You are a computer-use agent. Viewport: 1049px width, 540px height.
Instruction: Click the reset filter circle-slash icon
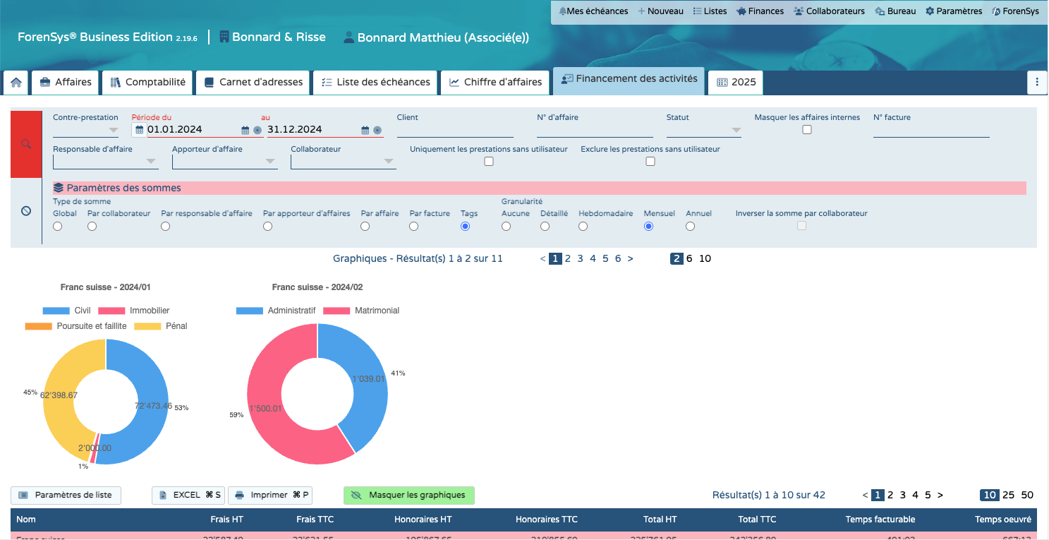[26, 211]
